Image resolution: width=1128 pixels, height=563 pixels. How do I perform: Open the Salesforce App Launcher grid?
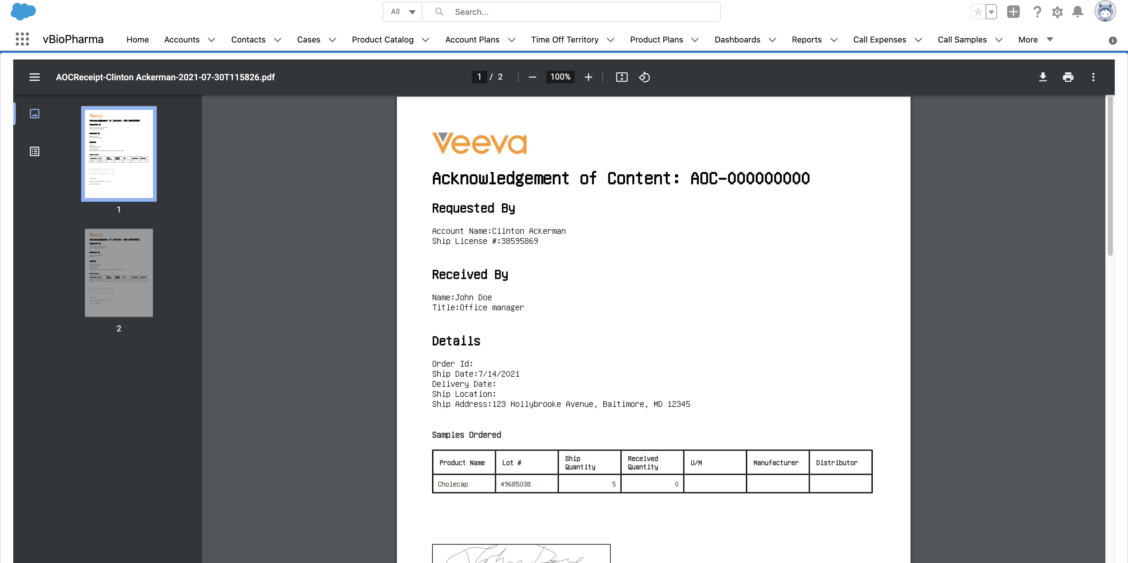point(22,39)
